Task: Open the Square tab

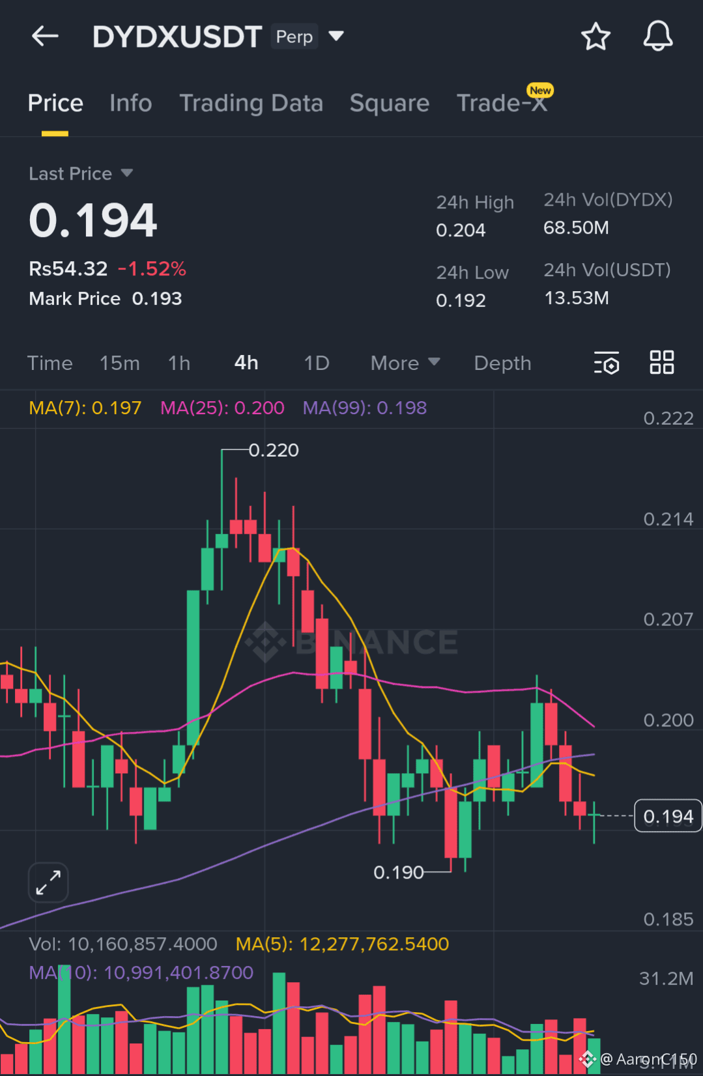Action: point(390,103)
